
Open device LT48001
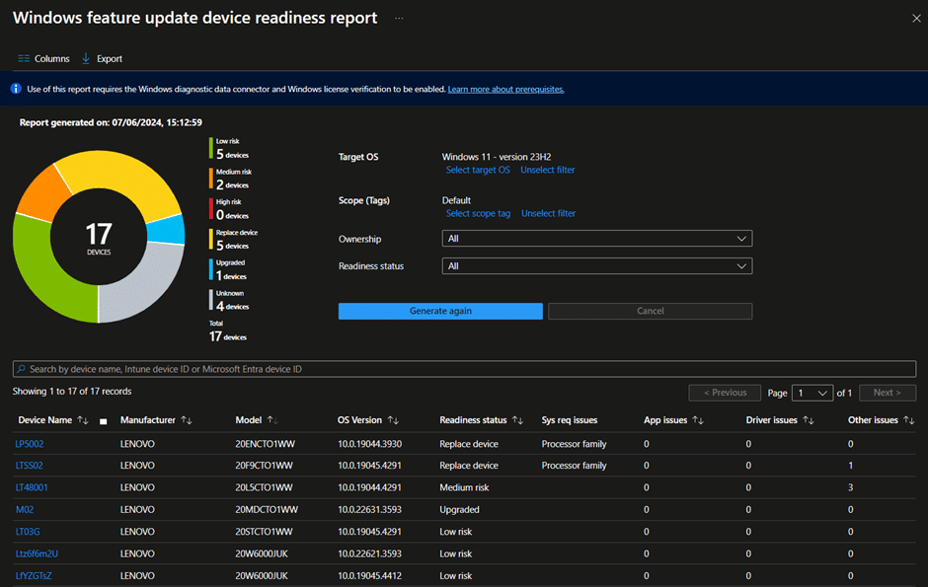[32, 487]
